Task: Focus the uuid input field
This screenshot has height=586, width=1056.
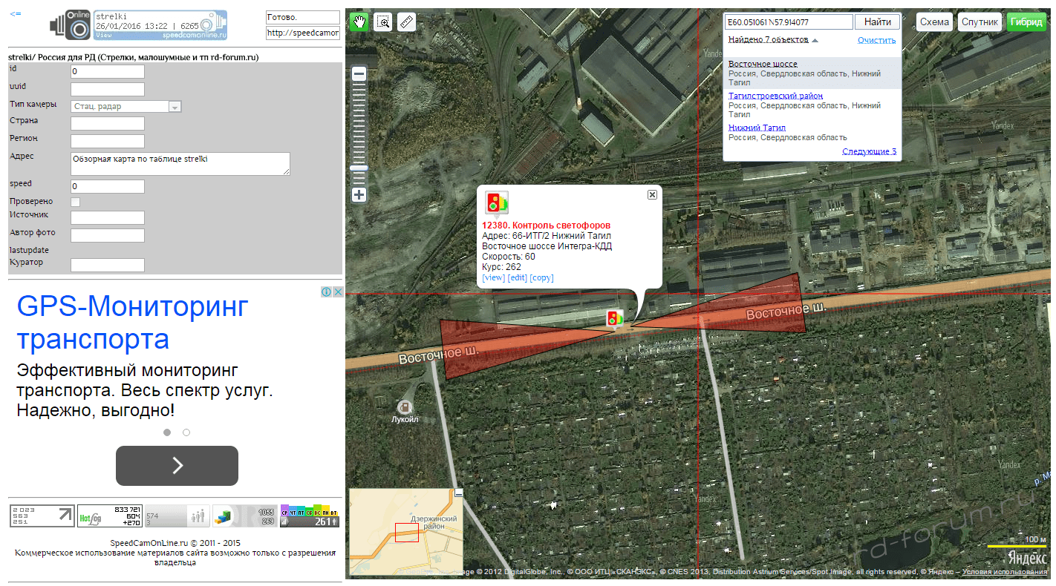Action: click(x=108, y=89)
